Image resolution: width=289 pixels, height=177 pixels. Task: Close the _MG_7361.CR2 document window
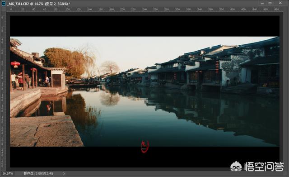point(280,3)
